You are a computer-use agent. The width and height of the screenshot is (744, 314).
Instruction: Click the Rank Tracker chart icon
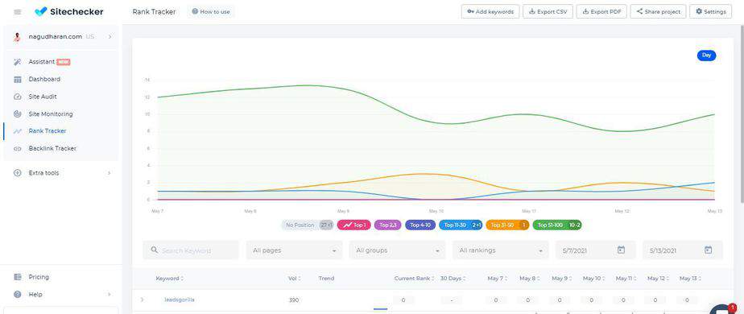(18, 131)
